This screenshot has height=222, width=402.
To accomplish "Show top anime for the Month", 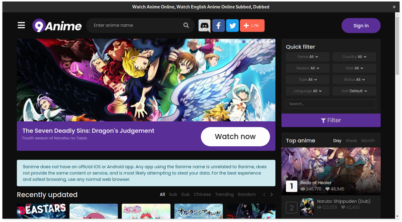I will [x=368, y=141].
